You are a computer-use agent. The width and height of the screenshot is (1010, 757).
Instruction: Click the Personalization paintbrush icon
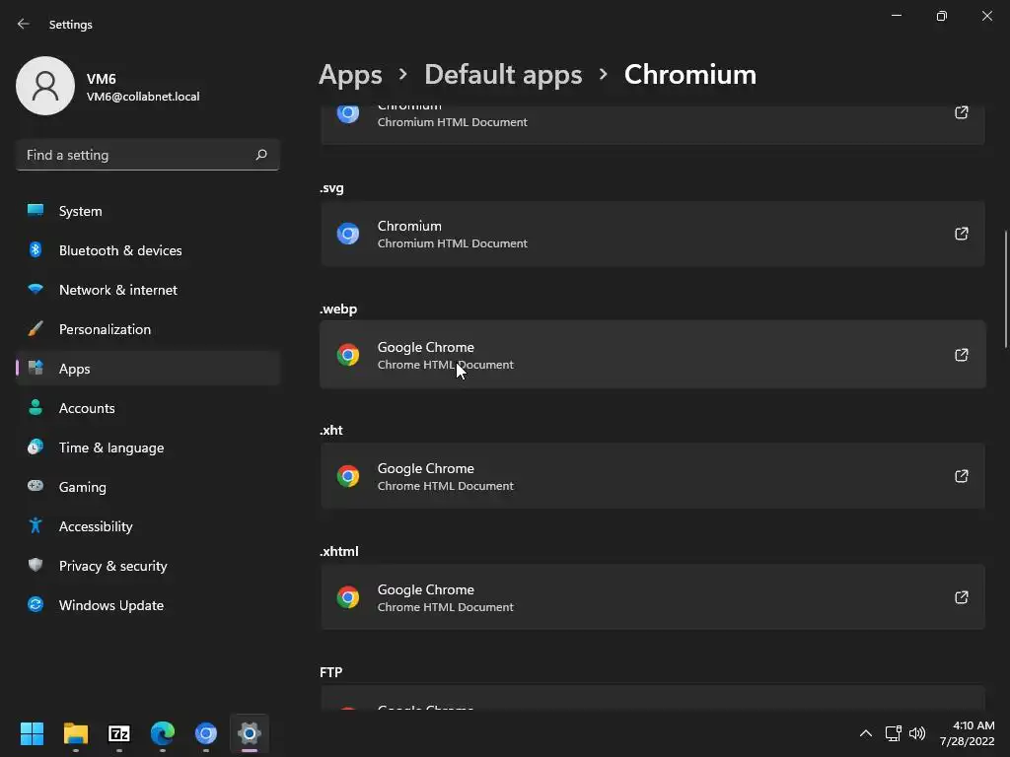pyautogui.click(x=36, y=328)
